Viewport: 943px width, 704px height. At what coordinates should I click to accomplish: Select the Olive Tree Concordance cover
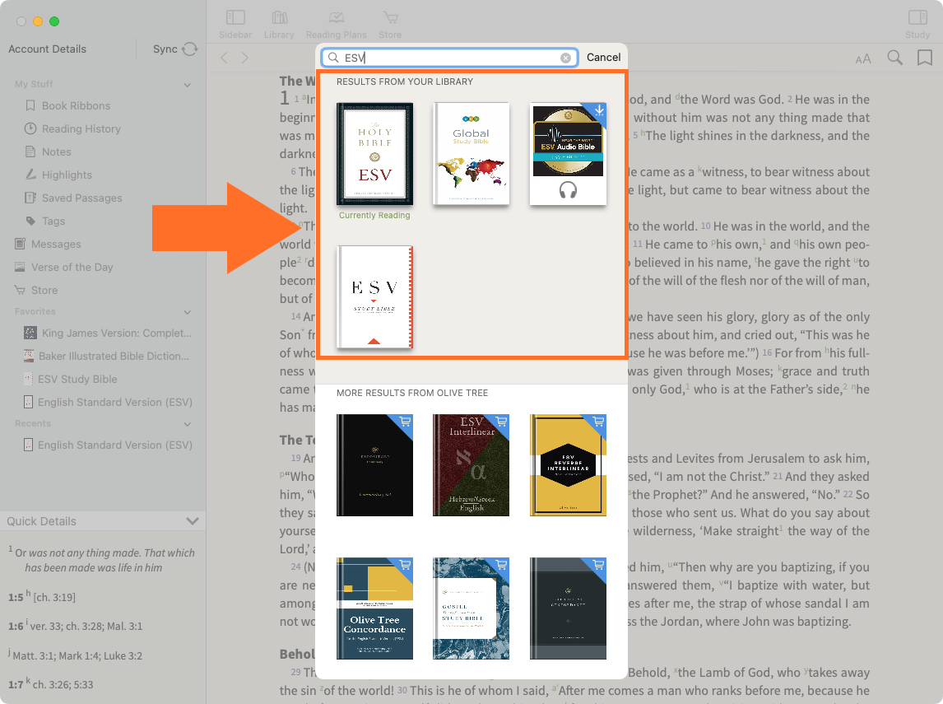(x=374, y=608)
